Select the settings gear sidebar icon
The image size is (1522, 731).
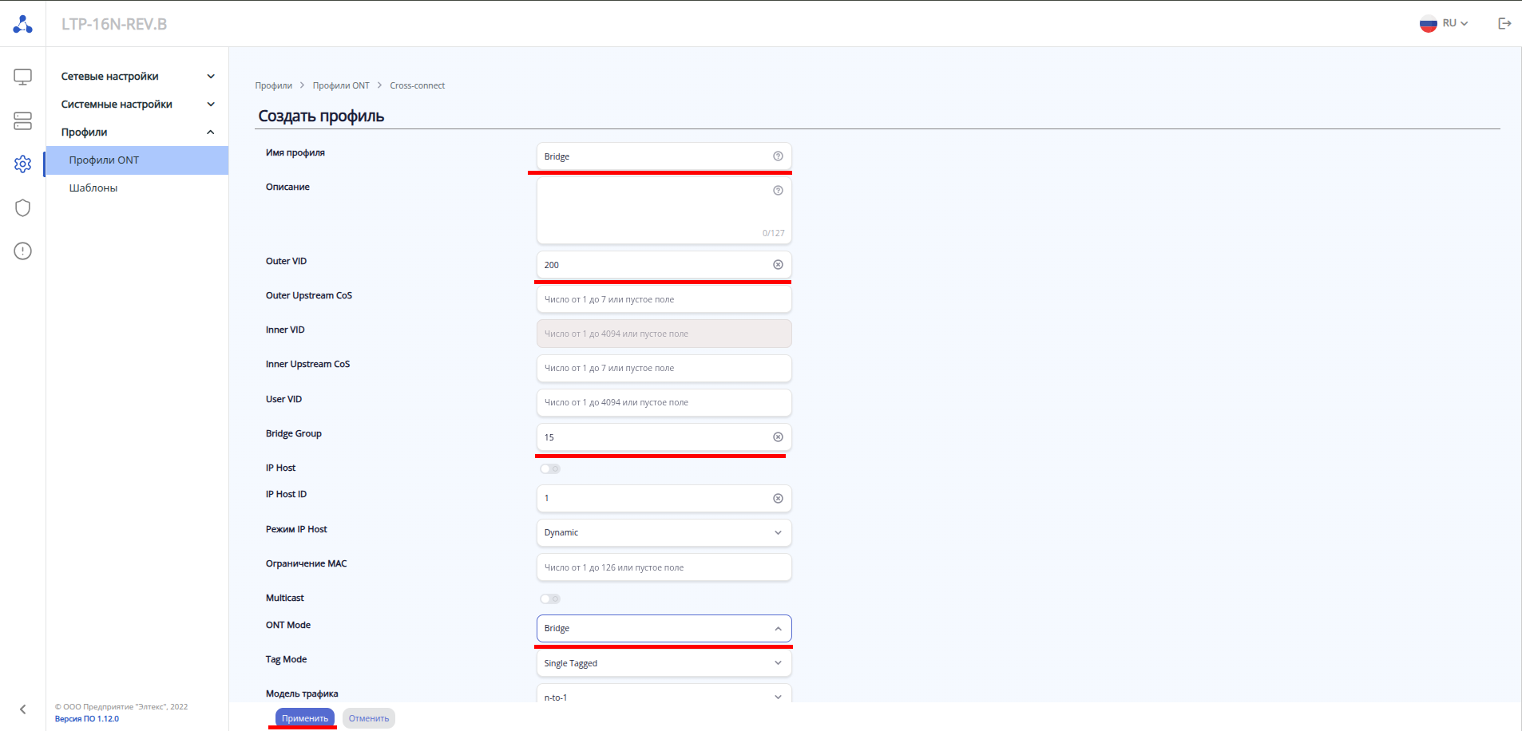tap(22, 164)
